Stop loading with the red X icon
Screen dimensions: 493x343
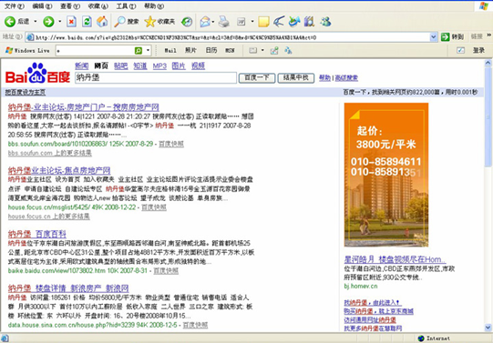pyautogui.click(x=72, y=21)
